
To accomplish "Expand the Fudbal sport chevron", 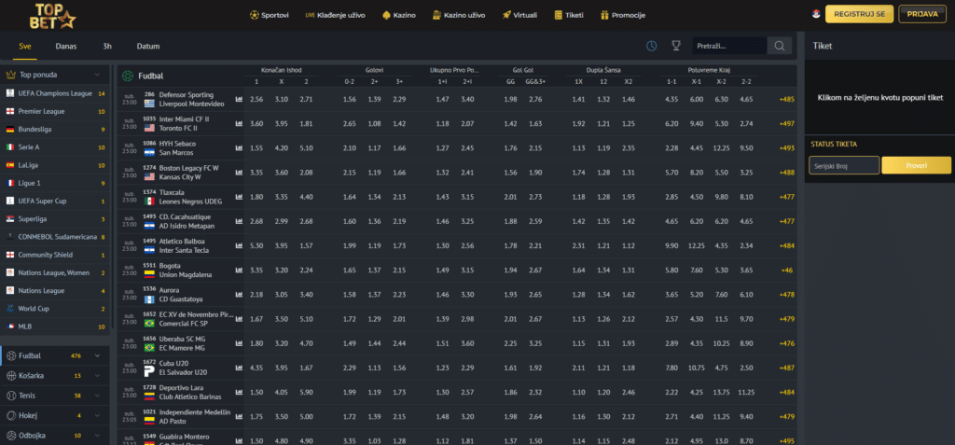I will (97, 355).
